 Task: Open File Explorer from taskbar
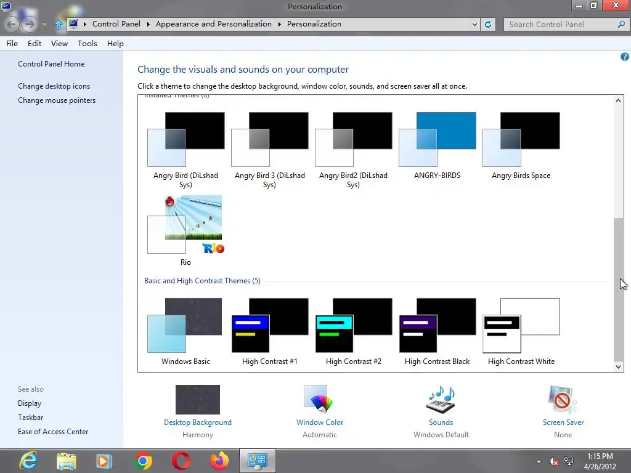click(x=67, y=461)
